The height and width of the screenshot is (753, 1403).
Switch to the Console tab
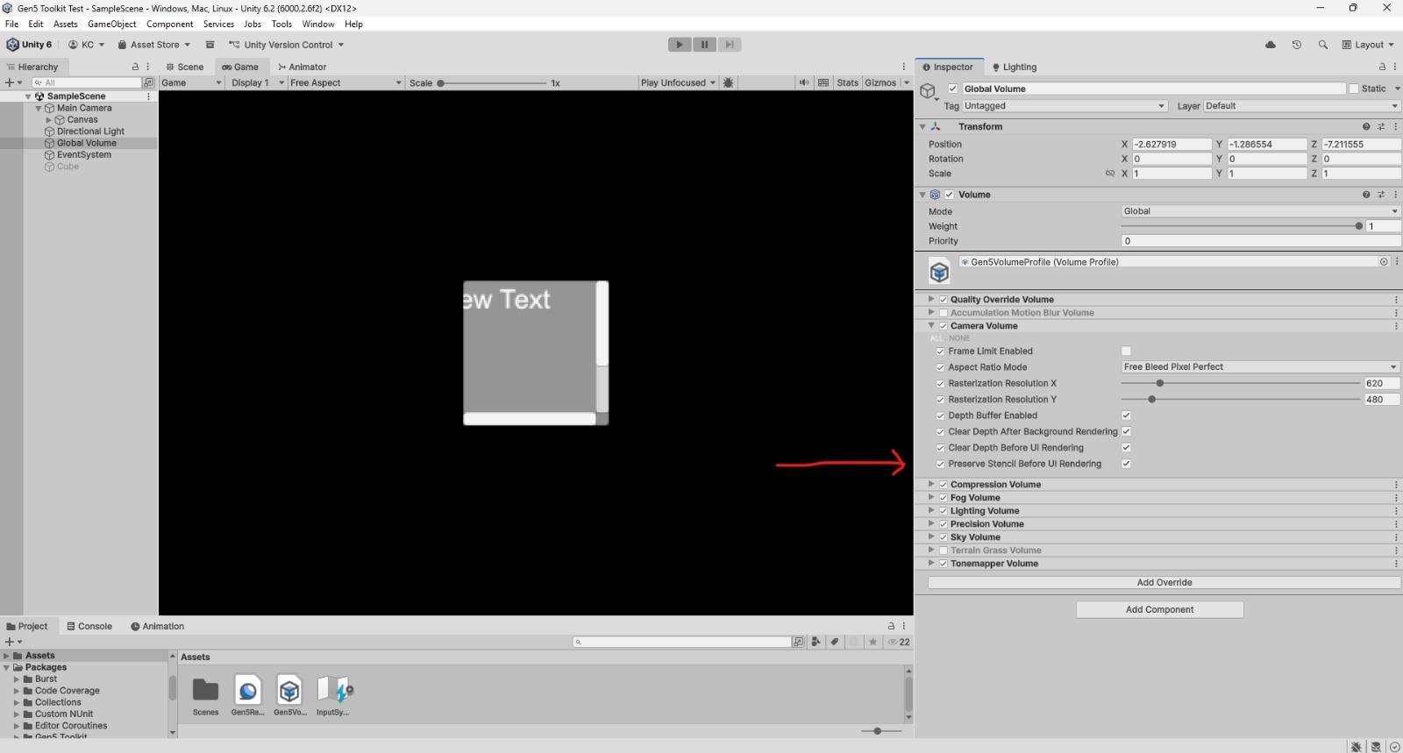point(89,626)
